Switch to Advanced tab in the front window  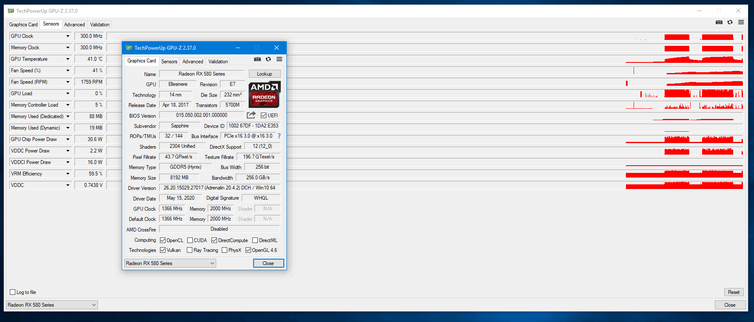(x=193, y=62)
